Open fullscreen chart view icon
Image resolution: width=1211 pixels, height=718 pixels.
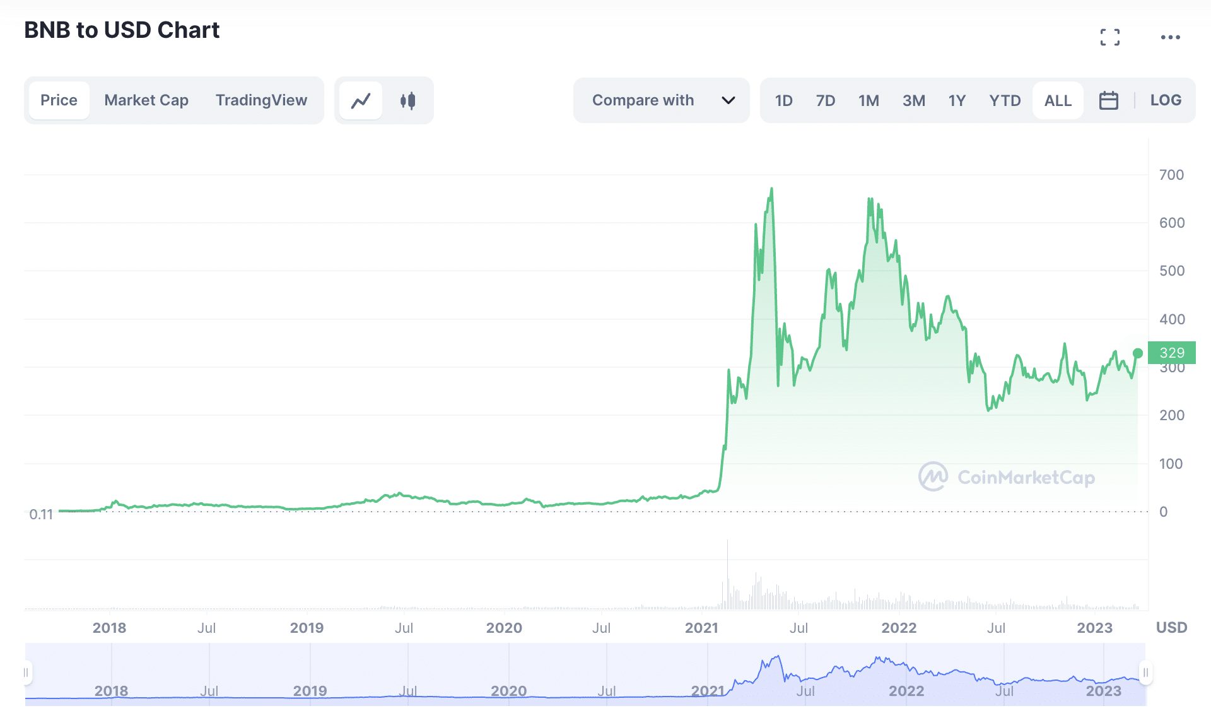pos(1110,37)
